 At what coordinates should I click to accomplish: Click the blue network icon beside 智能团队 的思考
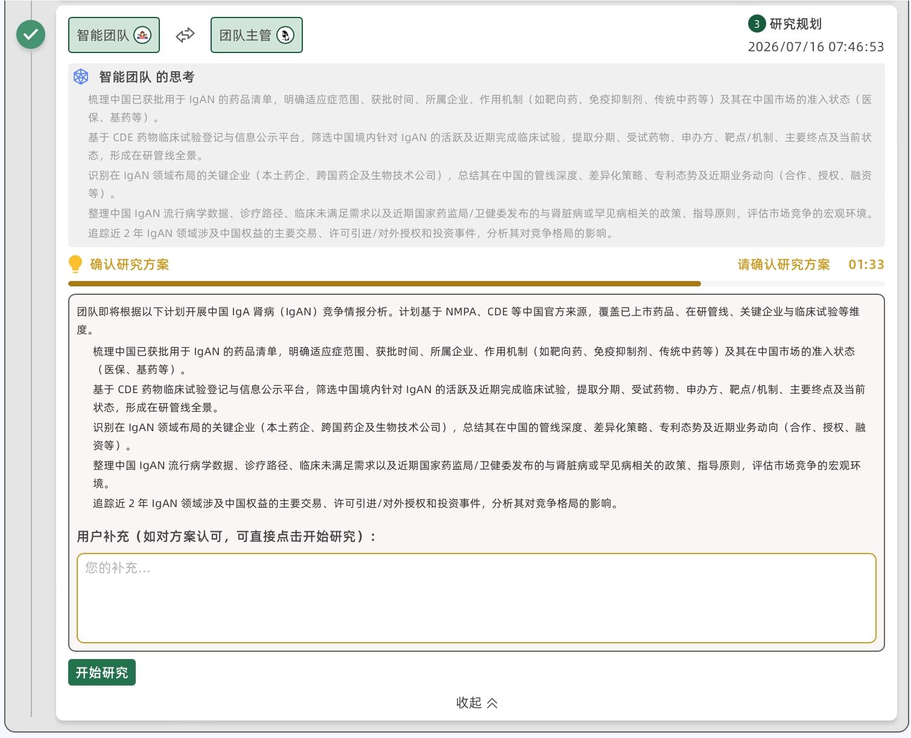[x=81, y=77]
